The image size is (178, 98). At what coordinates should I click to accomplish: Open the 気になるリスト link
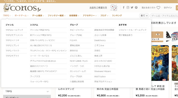click(x=149, y=7)
